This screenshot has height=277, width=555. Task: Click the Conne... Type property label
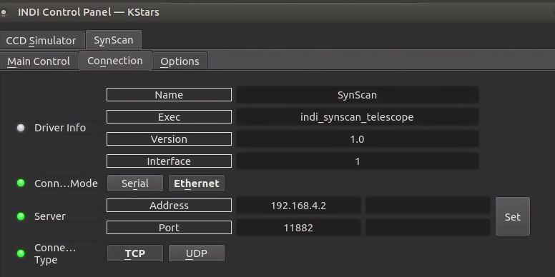[x=55, y=253]
